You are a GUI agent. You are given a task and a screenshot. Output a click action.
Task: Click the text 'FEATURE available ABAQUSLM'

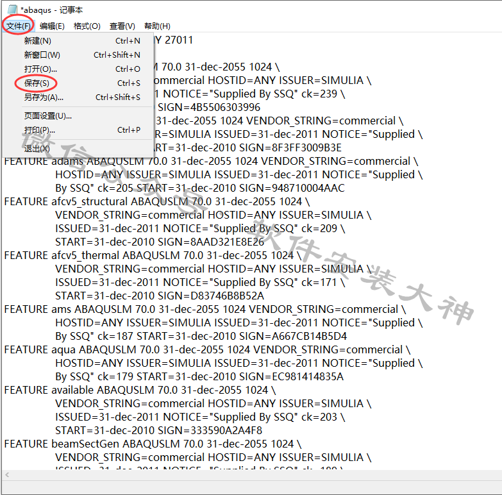pos(79,390)
